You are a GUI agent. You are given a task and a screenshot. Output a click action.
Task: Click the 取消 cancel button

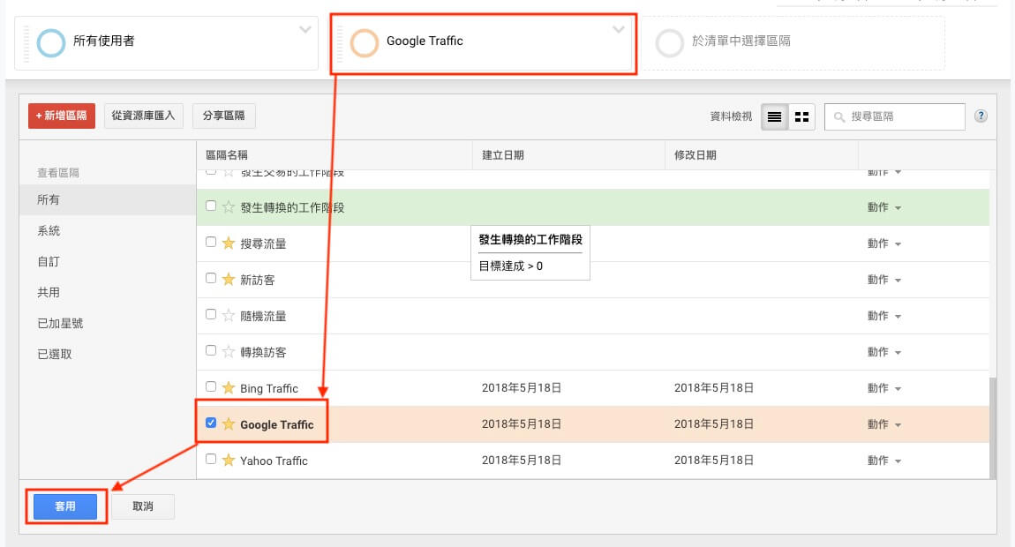(x=143, y=506)
